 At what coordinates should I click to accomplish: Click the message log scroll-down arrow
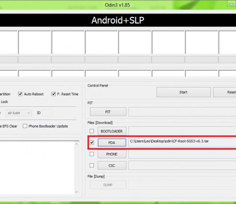pos(76,192)
